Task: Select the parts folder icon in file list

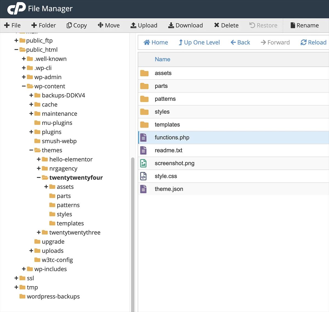Action: point(144,86)
